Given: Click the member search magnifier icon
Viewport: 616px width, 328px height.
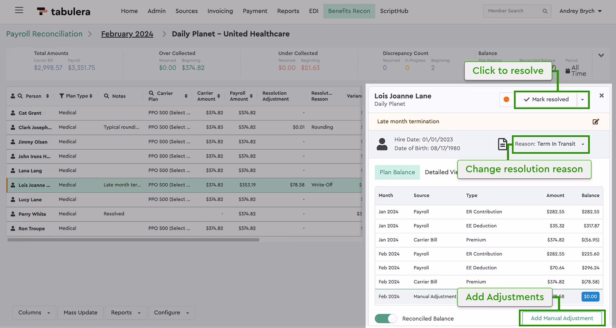Looking at the screenshot, I should point(545,11).
